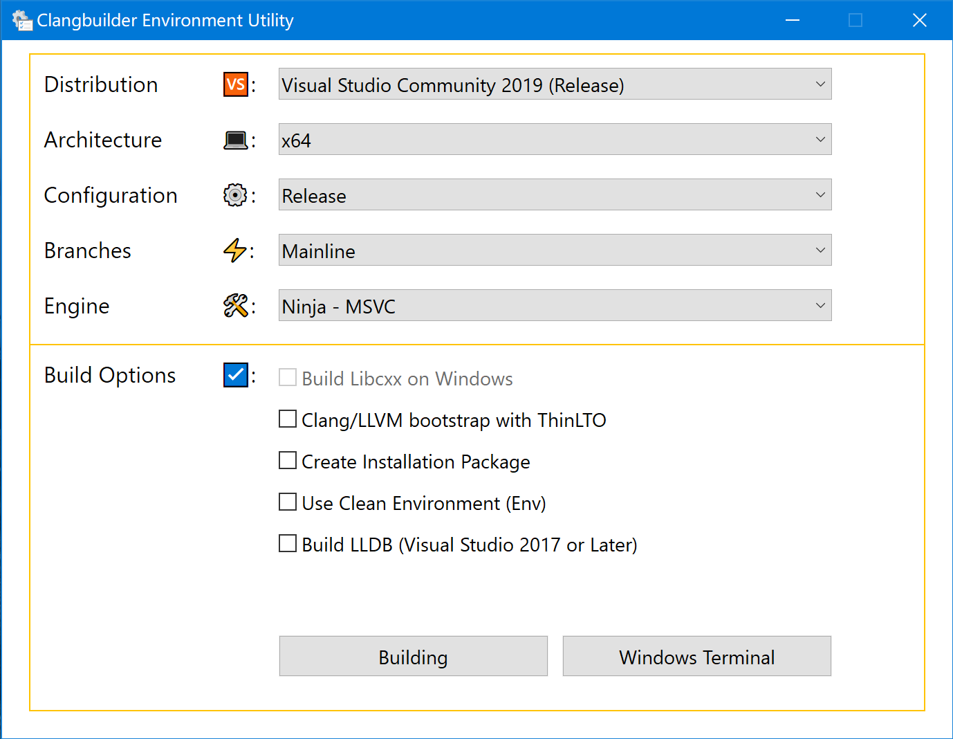Open the Branches dropdown showing Mainline
This screenshot has height=739, width=953.
click(x=555, y=250)
